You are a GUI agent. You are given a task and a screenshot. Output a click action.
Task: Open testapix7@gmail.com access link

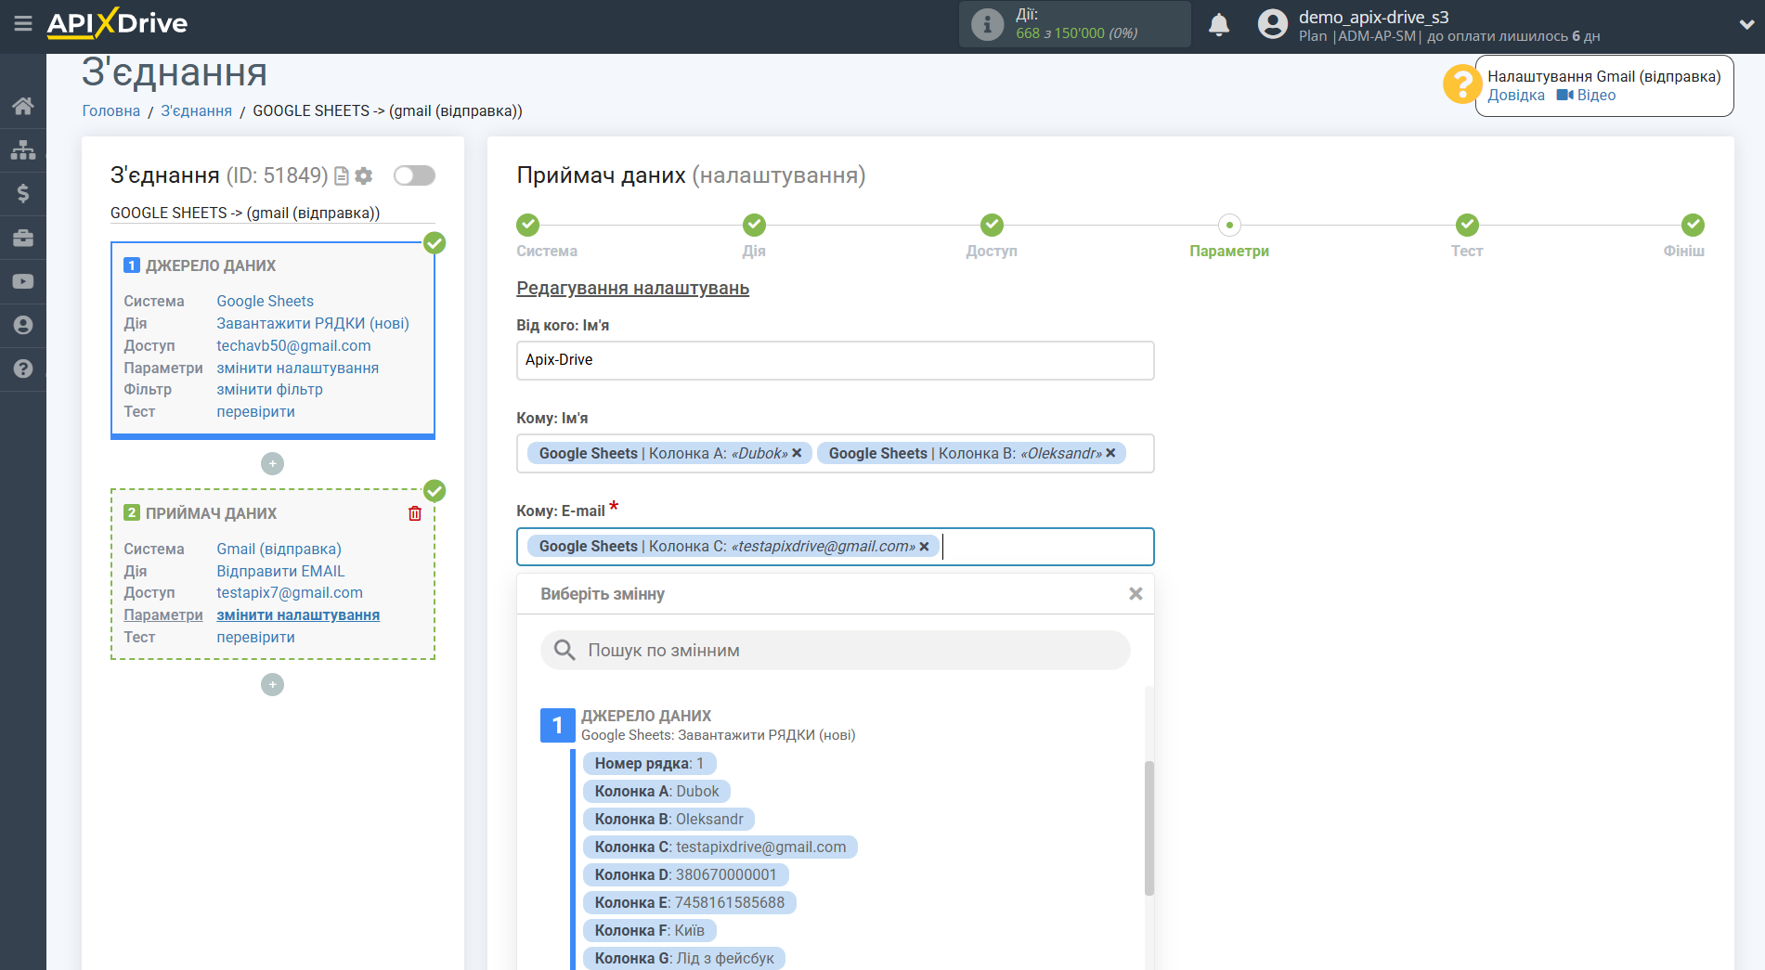[290, 592]
